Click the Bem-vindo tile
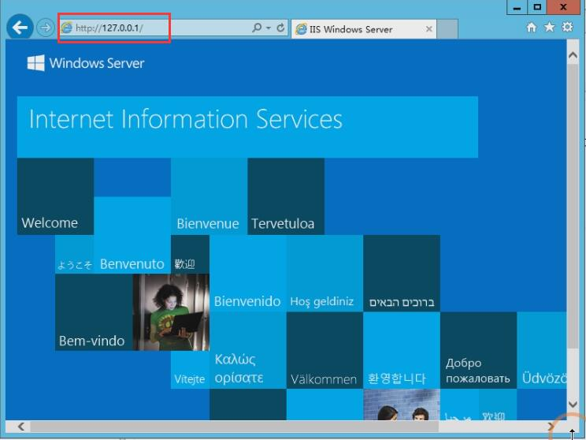Viewport: 586px width, 440px height. pos(94,312)
